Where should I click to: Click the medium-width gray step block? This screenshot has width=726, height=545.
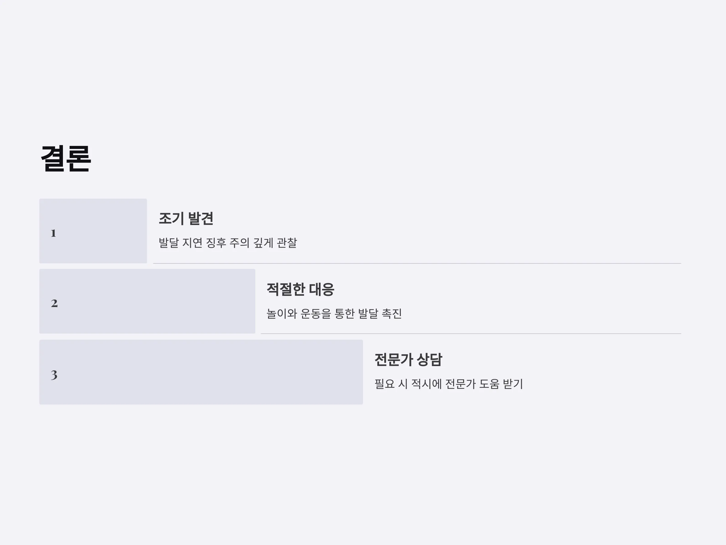147,301
